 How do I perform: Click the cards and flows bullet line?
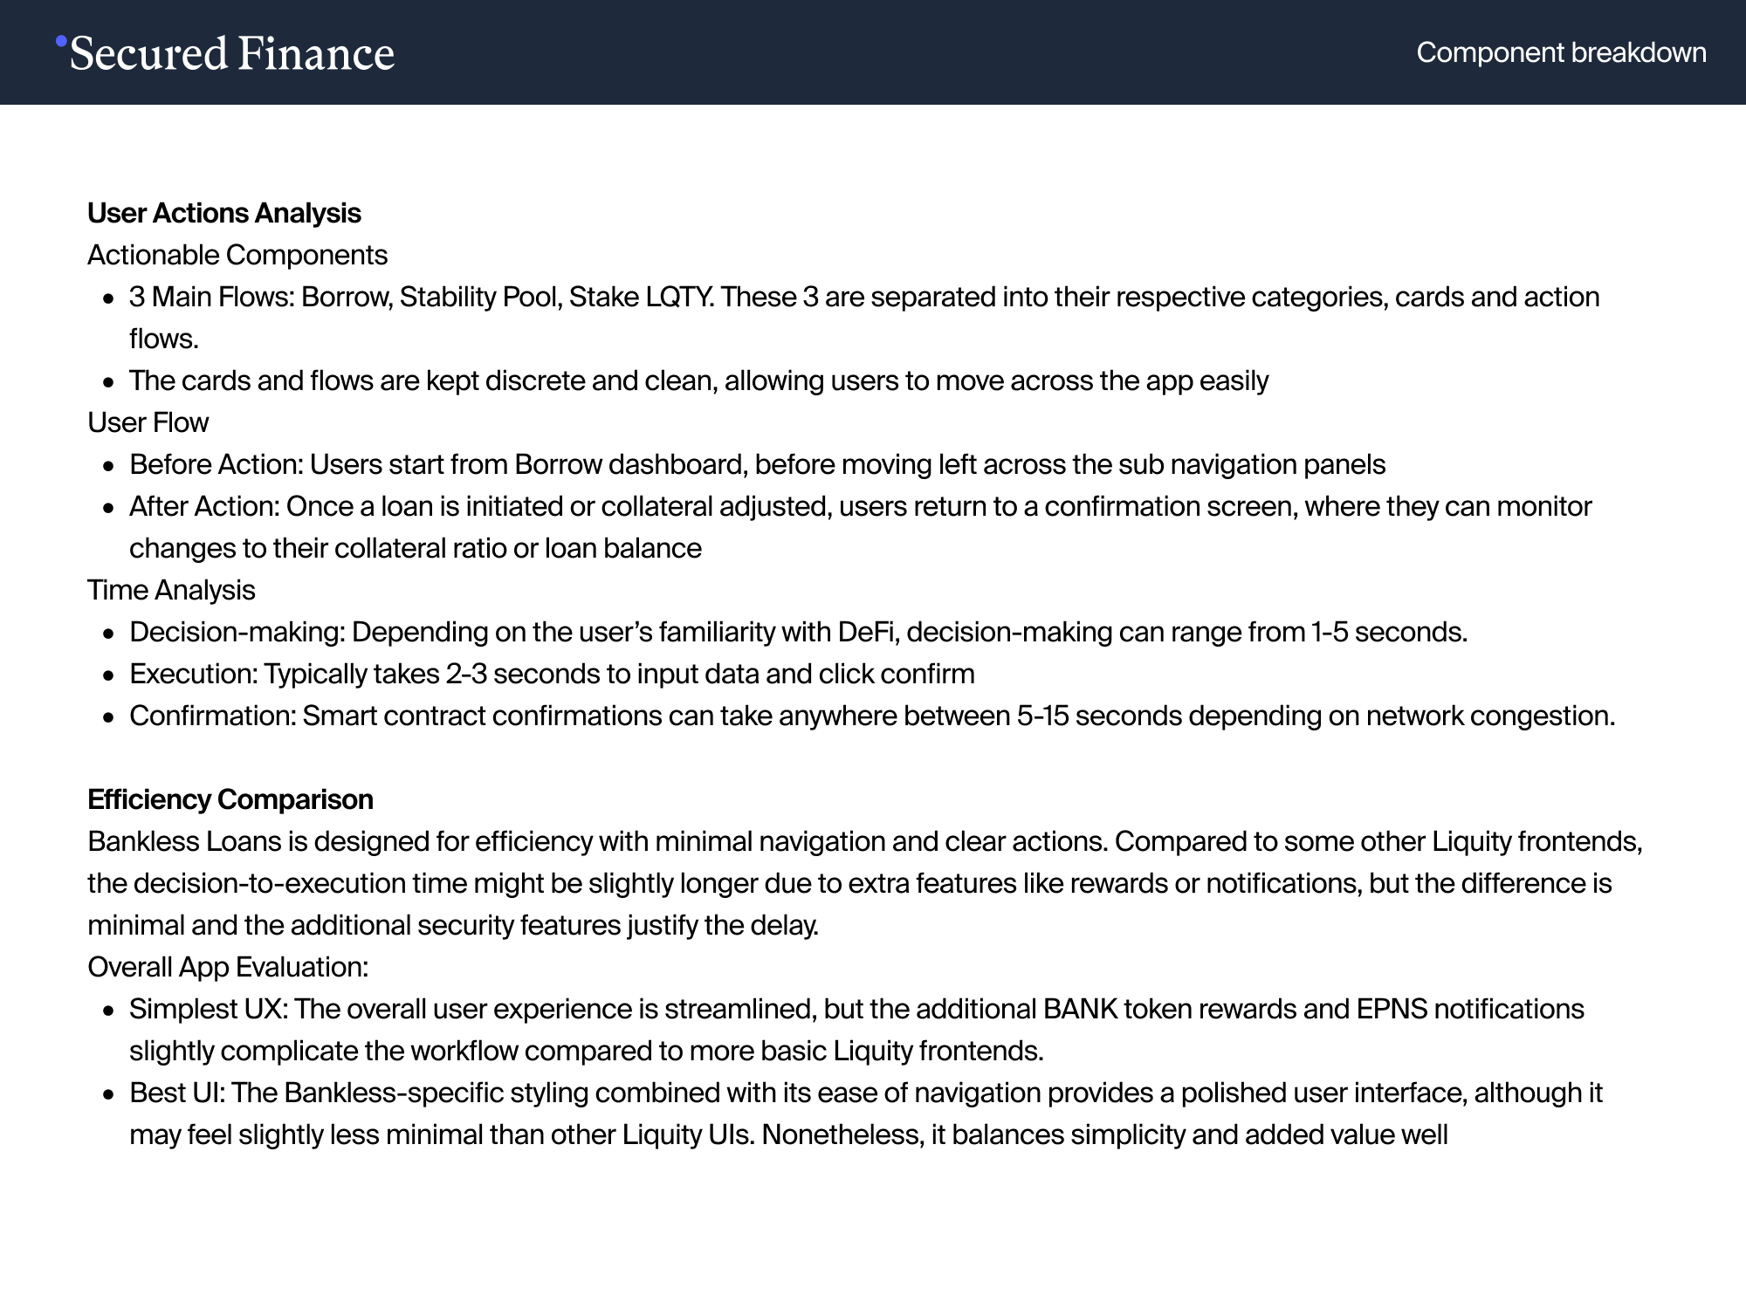point(698,380)
